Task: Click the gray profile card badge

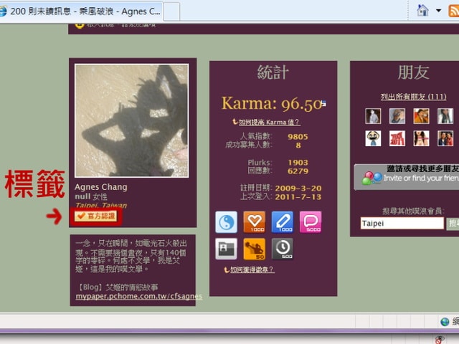Action: tap(226, 249)
